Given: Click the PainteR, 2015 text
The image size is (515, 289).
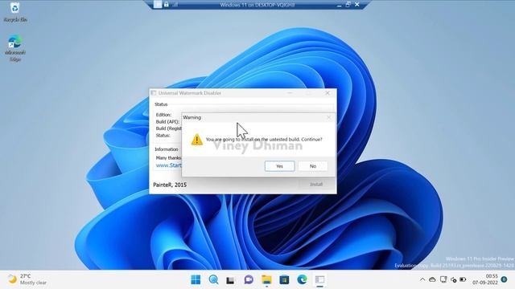Looking at the screenshot, I should (170, 185).
